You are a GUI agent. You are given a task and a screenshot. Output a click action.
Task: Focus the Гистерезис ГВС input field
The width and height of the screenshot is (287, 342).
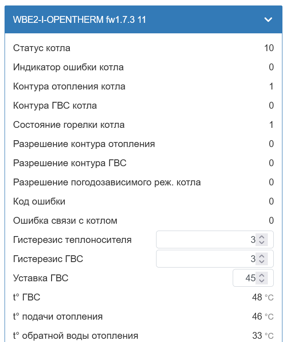coord(205,259)
